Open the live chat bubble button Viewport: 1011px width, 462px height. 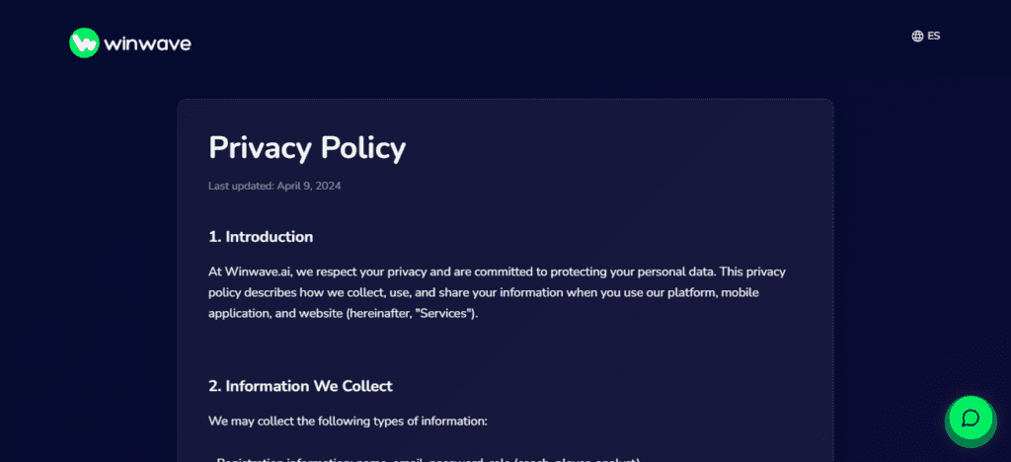pyautogui.click(x=971, y=419)
